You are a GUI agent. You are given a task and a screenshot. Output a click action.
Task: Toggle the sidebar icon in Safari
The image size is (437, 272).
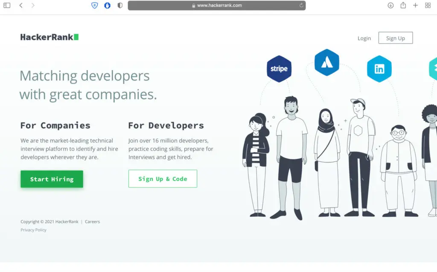coord(7,5)
